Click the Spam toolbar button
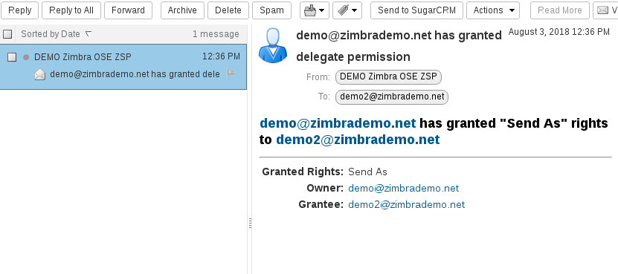Screen dimensions: 618x274 (x=271, y=10)
